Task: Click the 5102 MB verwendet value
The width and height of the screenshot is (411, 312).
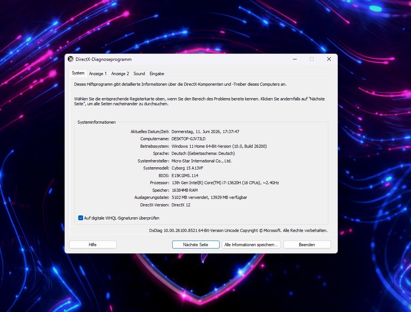Action: (209, 197)
